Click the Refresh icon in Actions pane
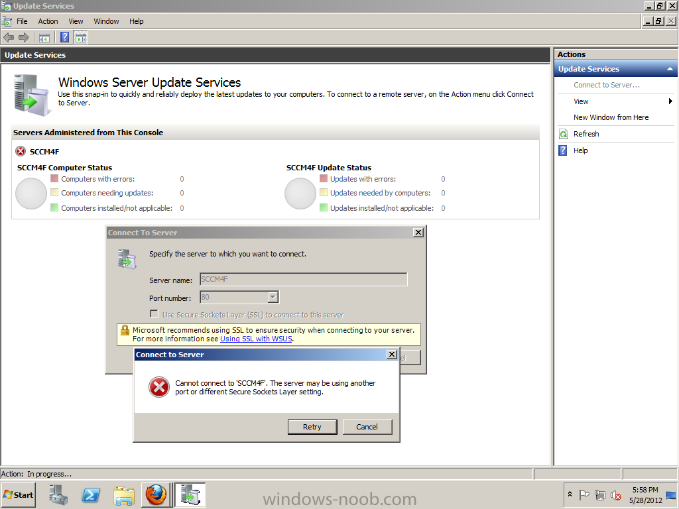This screenshot has height=509, width=679. point(563,134)
